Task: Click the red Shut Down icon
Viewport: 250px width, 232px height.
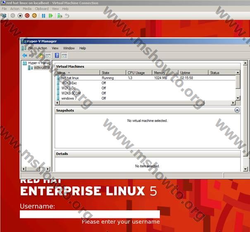Action: pos(27,16)
